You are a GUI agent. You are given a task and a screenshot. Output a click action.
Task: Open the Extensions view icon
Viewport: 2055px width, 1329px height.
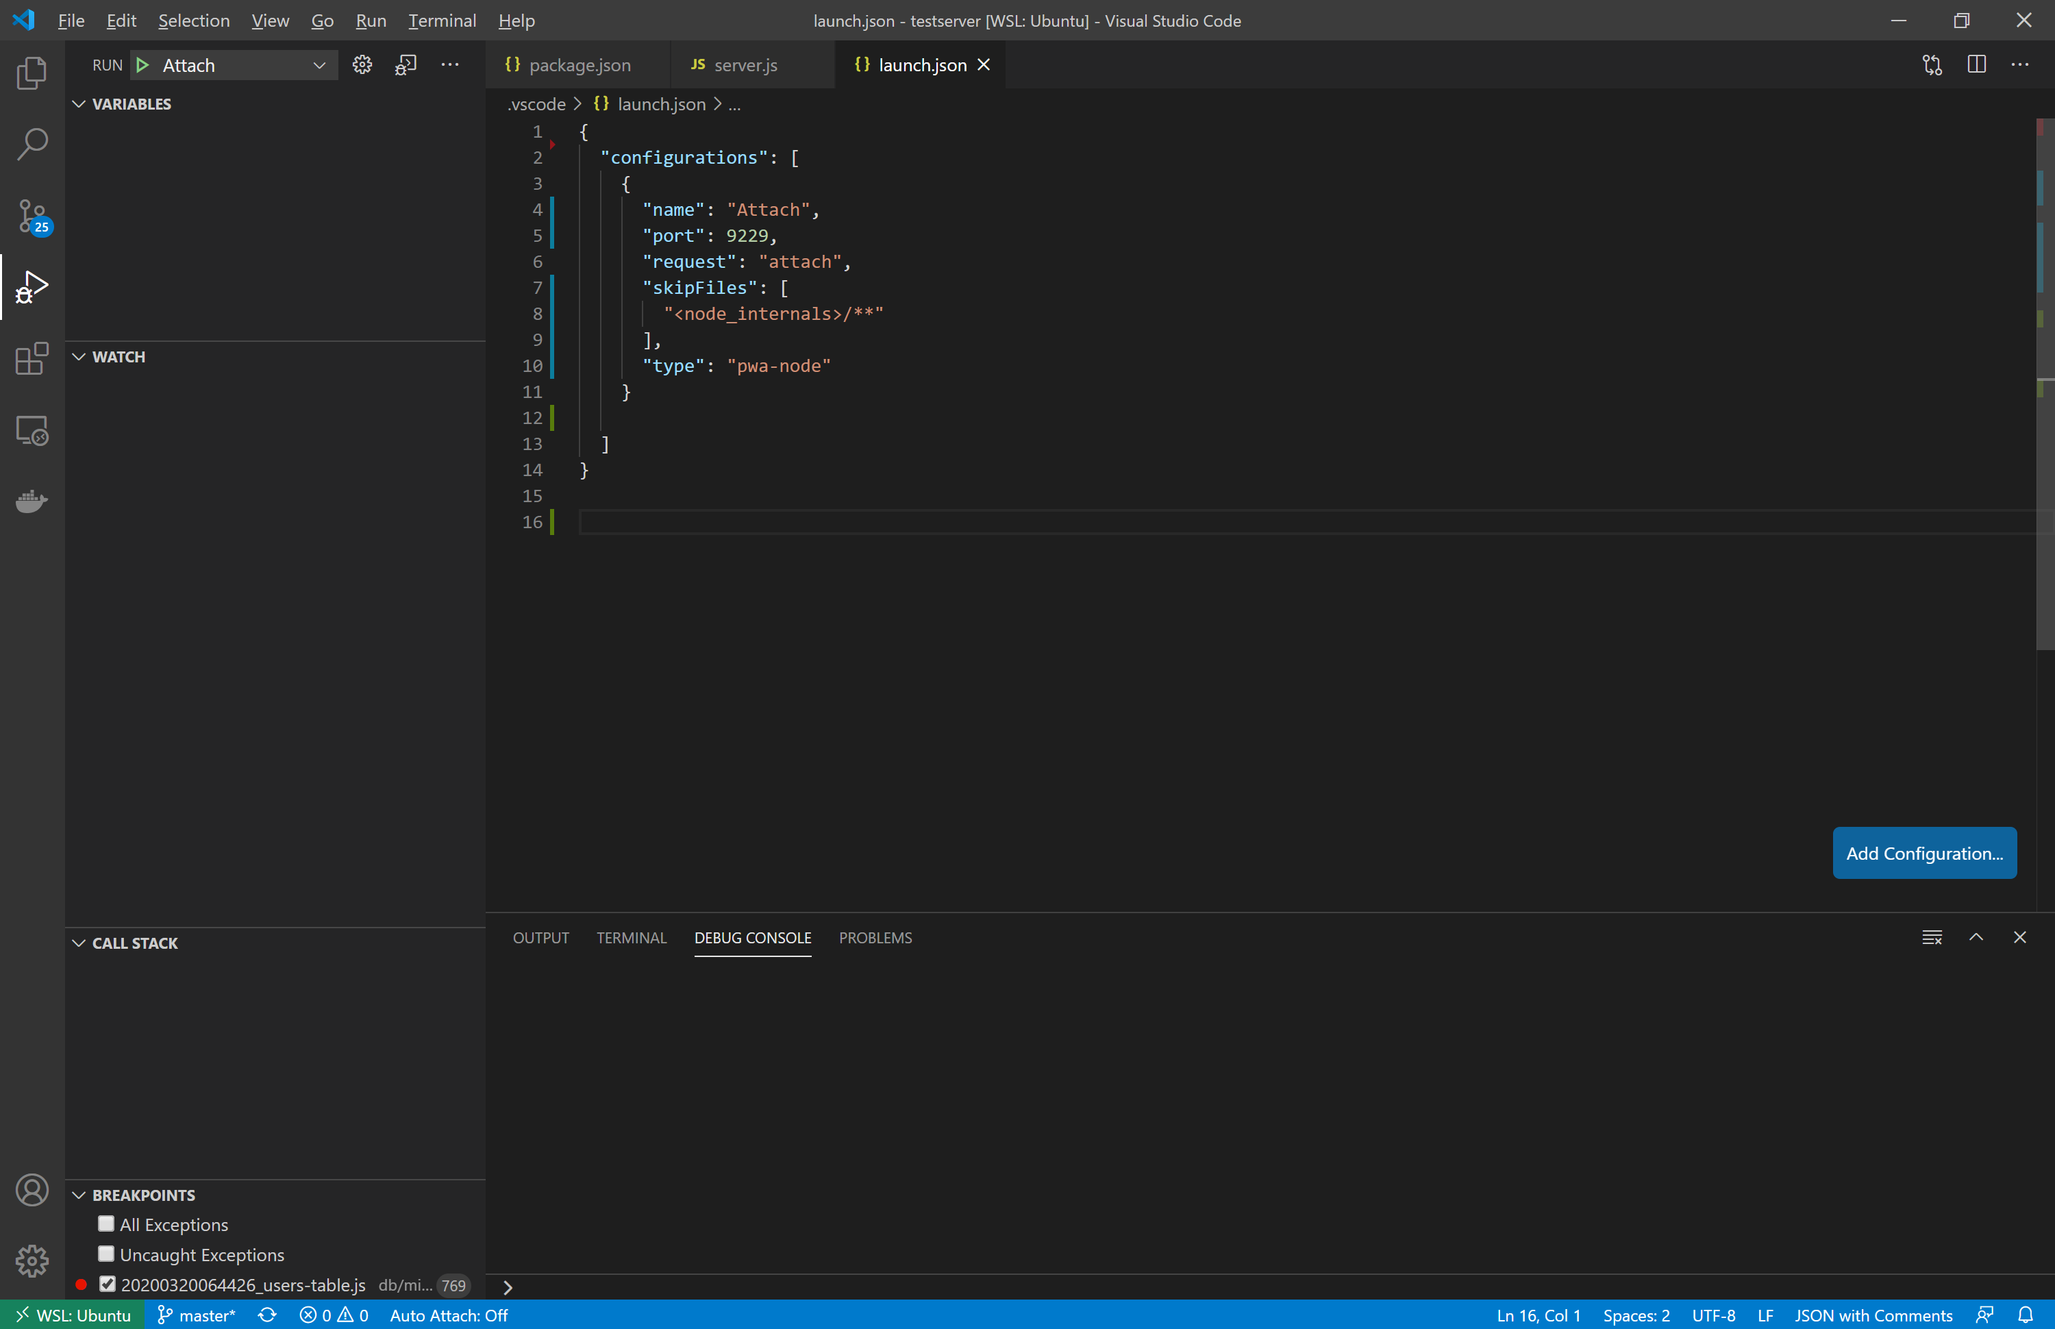click(x=32, y=358)
